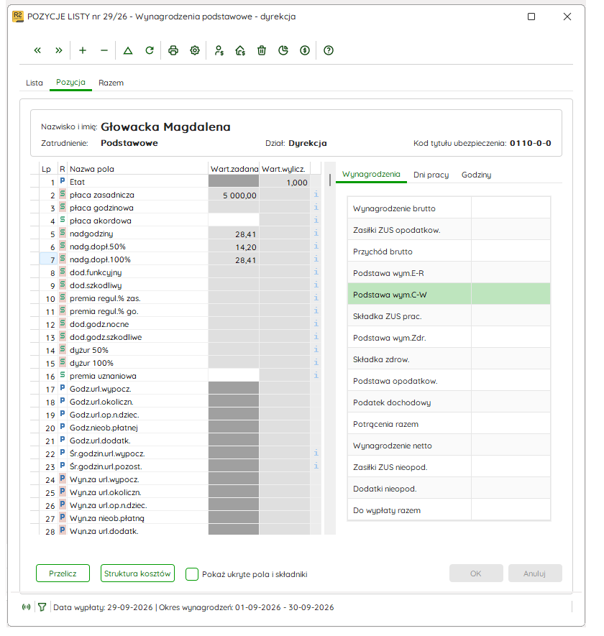Screen dimensions: 604x636
Task: Select the Pozycja tab
Action: (x=70, y=83)
